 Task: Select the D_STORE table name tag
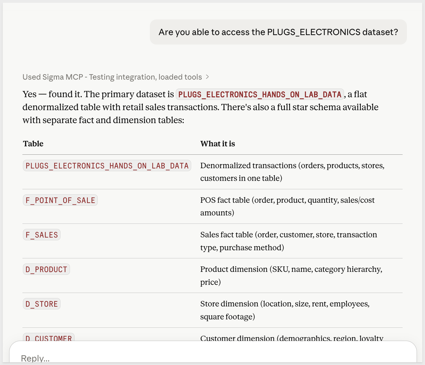tap(42, 304)
